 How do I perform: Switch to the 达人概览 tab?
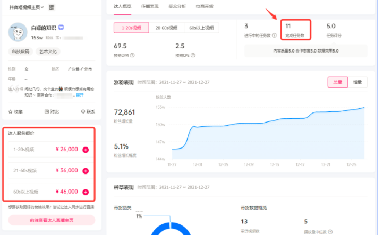pos(122,6)
